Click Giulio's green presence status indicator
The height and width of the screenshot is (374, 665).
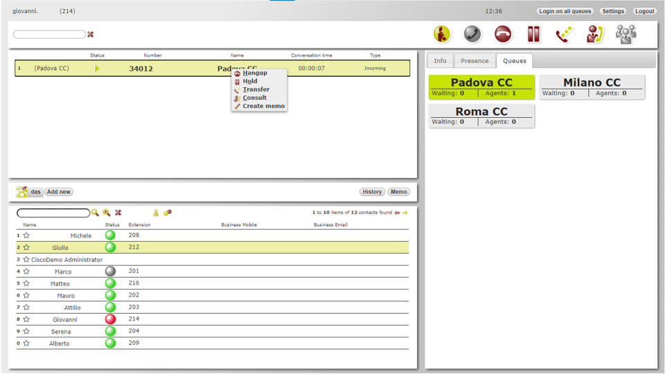point(110,247)
